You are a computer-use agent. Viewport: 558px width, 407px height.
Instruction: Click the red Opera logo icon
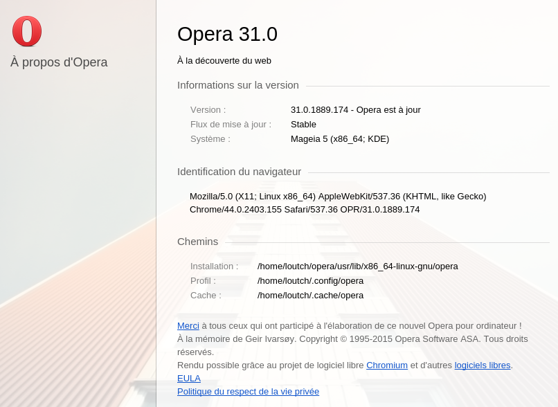(x=27, y=31)
